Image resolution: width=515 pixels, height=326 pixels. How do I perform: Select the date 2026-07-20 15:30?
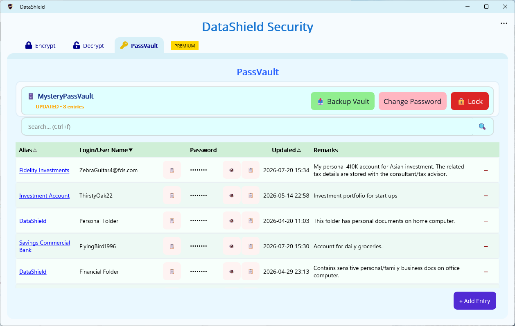(286, 246)
